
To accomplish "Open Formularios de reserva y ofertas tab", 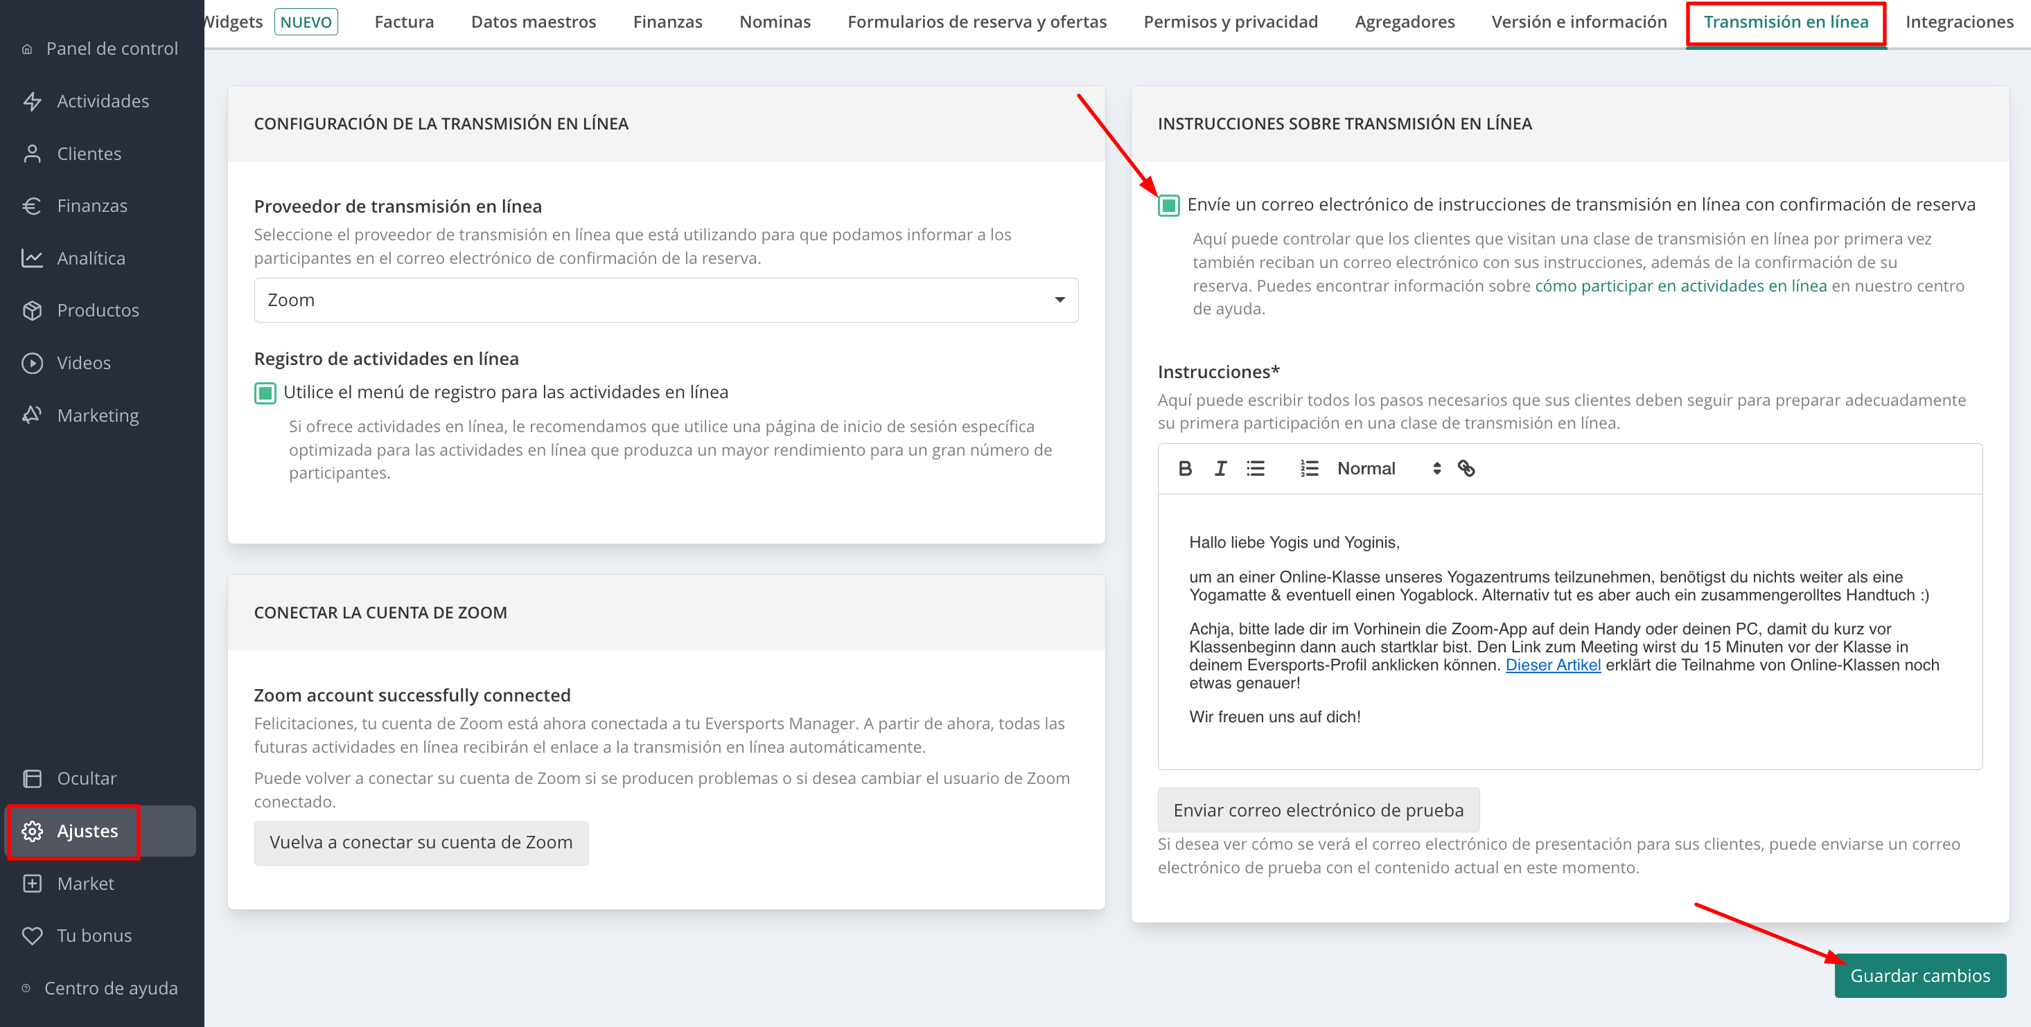I will (977, 22).
